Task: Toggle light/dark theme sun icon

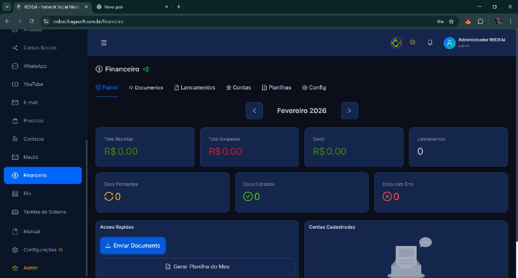Action: tap(412, 42)
